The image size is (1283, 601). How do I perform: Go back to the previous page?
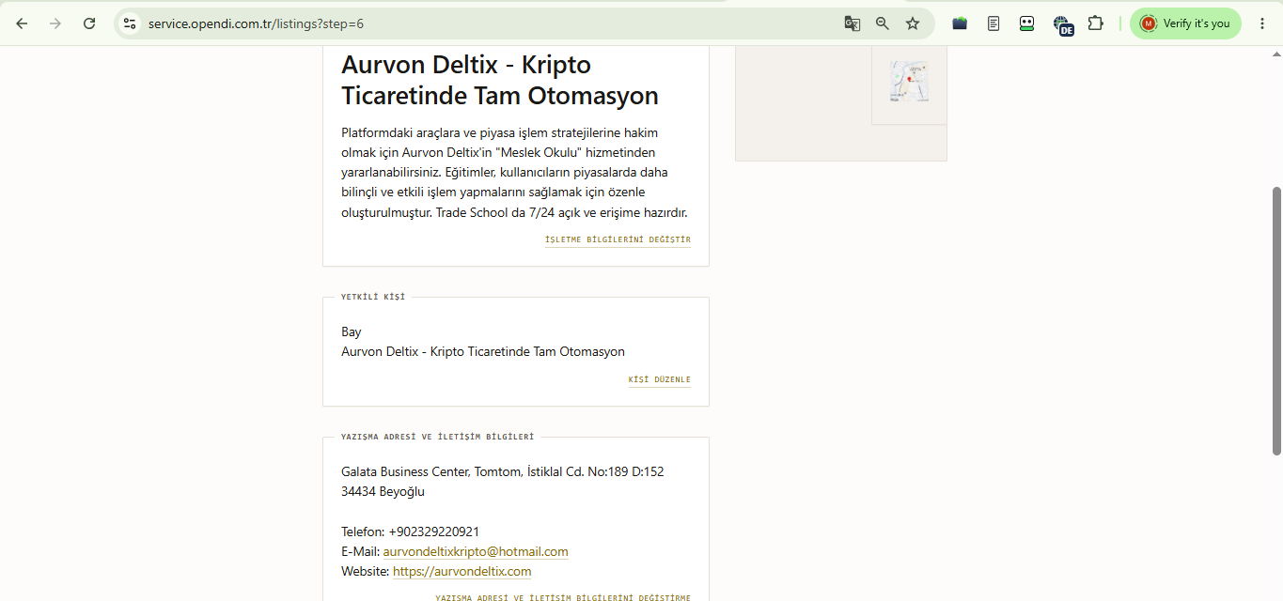22,23
